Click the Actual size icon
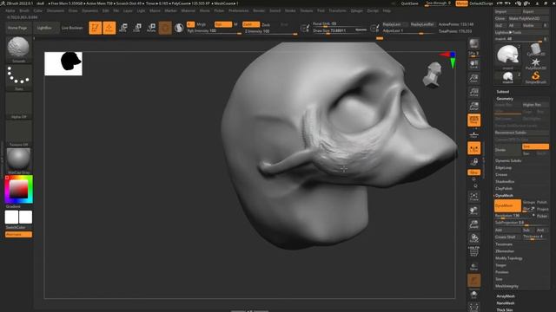The width and height of the screenshot is (556, 312). pyautogui.click(x=473, y=92)
